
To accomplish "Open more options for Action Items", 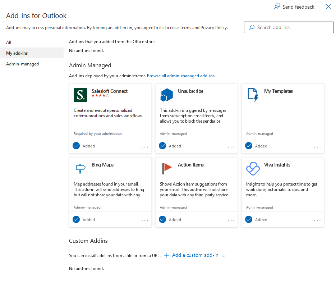I will pos(231,220).
